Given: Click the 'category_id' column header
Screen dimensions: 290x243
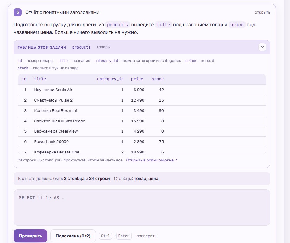Looking at the screenshot, I should tap(110, 79).
